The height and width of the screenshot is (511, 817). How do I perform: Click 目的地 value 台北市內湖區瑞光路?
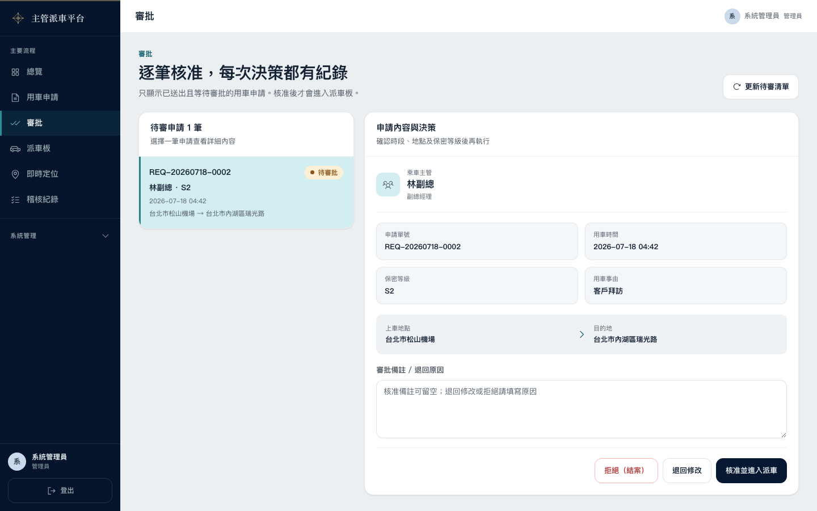tap(625, 340)
